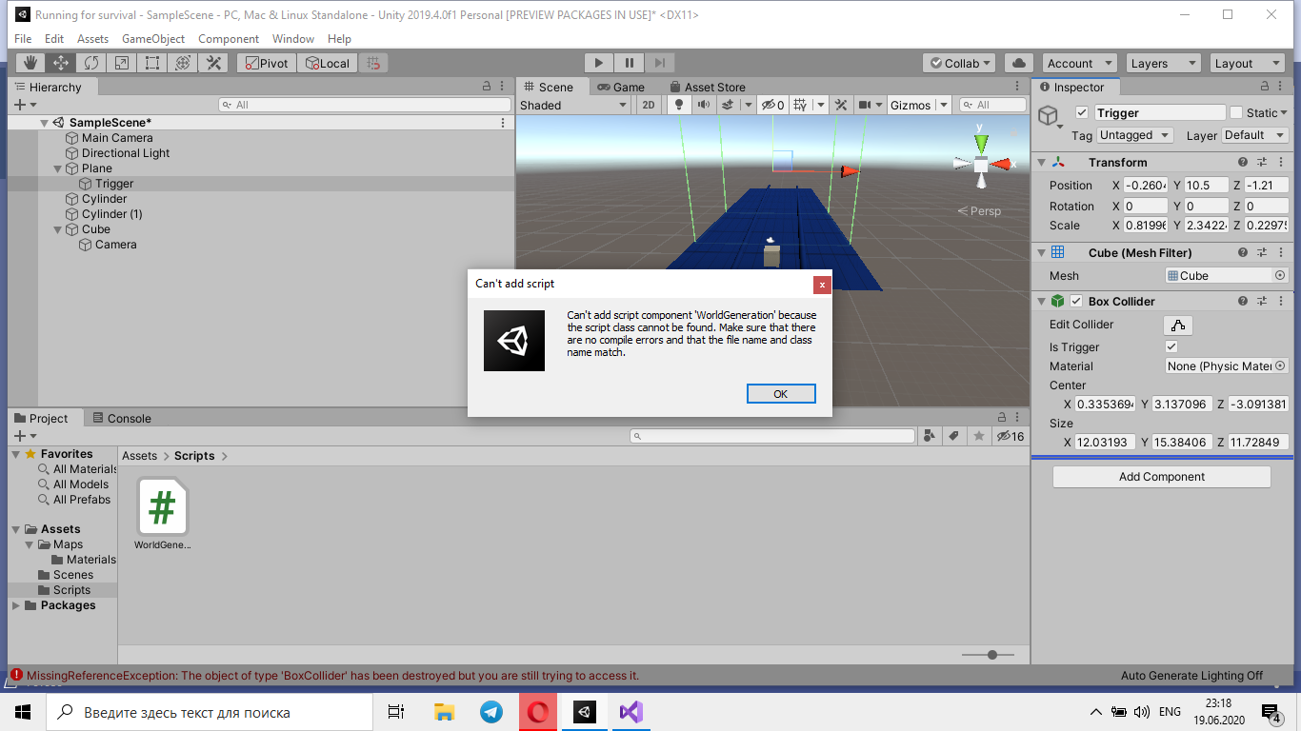Select the Rotate tool
Viewport: 1301px width, 731px height.
[91, 63]
